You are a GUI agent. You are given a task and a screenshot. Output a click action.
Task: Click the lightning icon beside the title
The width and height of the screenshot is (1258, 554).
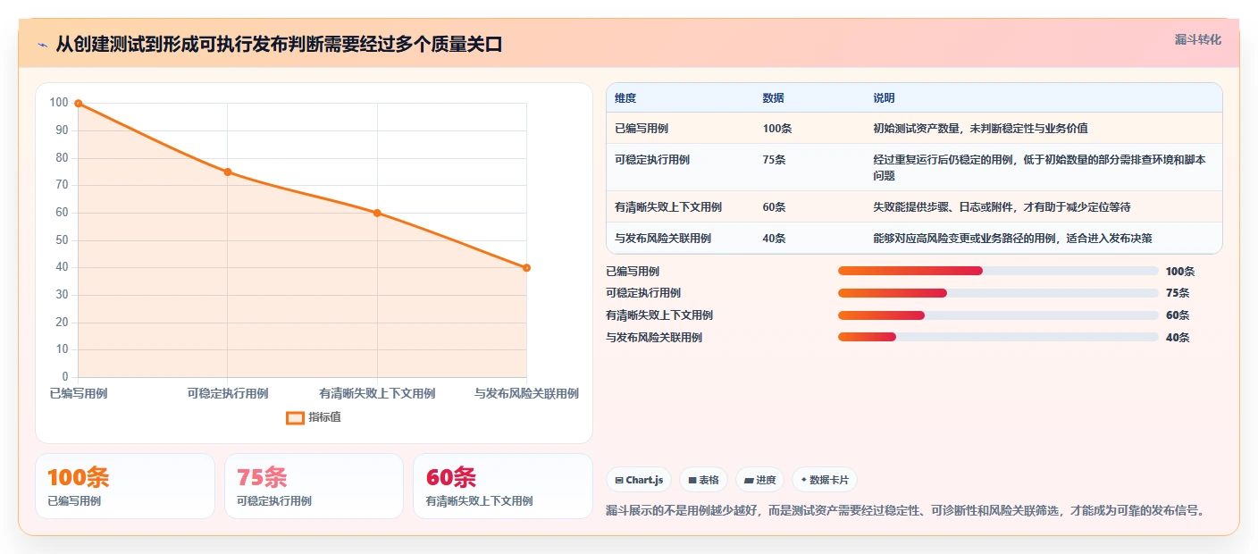click(x=43, y=45)
